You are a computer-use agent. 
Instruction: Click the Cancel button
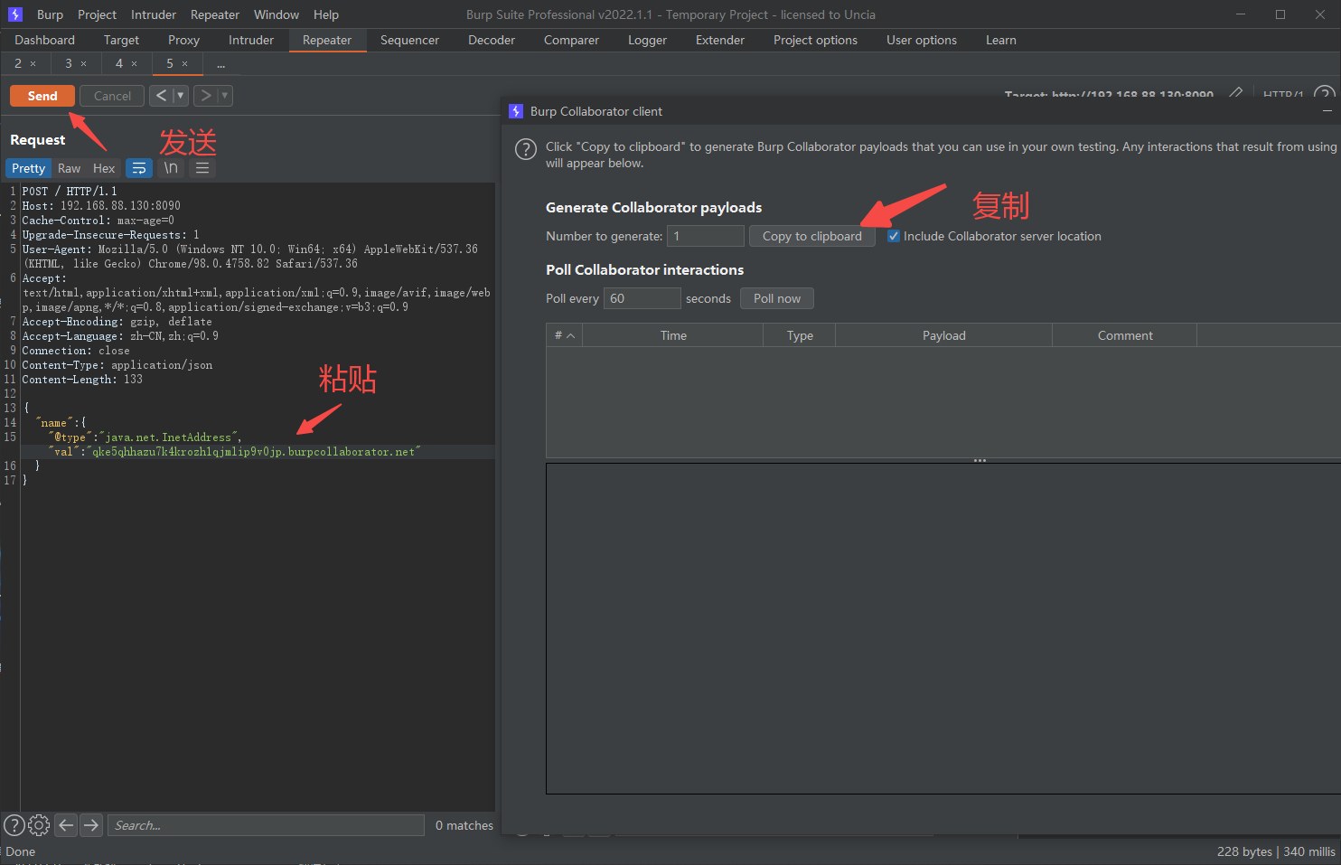[112, 96]
